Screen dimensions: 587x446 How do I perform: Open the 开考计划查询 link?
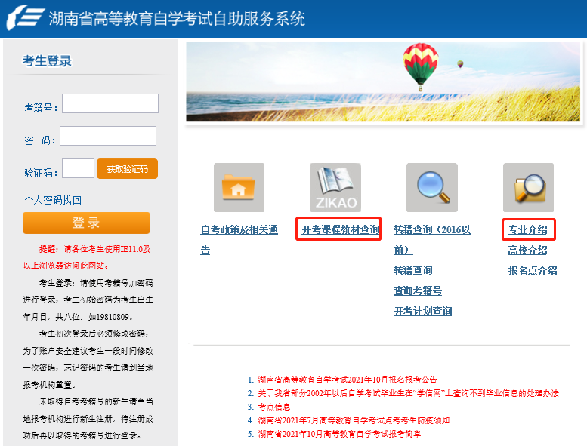click(x=422, y=311)
